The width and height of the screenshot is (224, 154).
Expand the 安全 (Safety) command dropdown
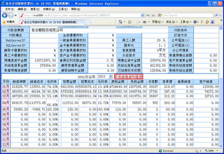pos(171,22)
